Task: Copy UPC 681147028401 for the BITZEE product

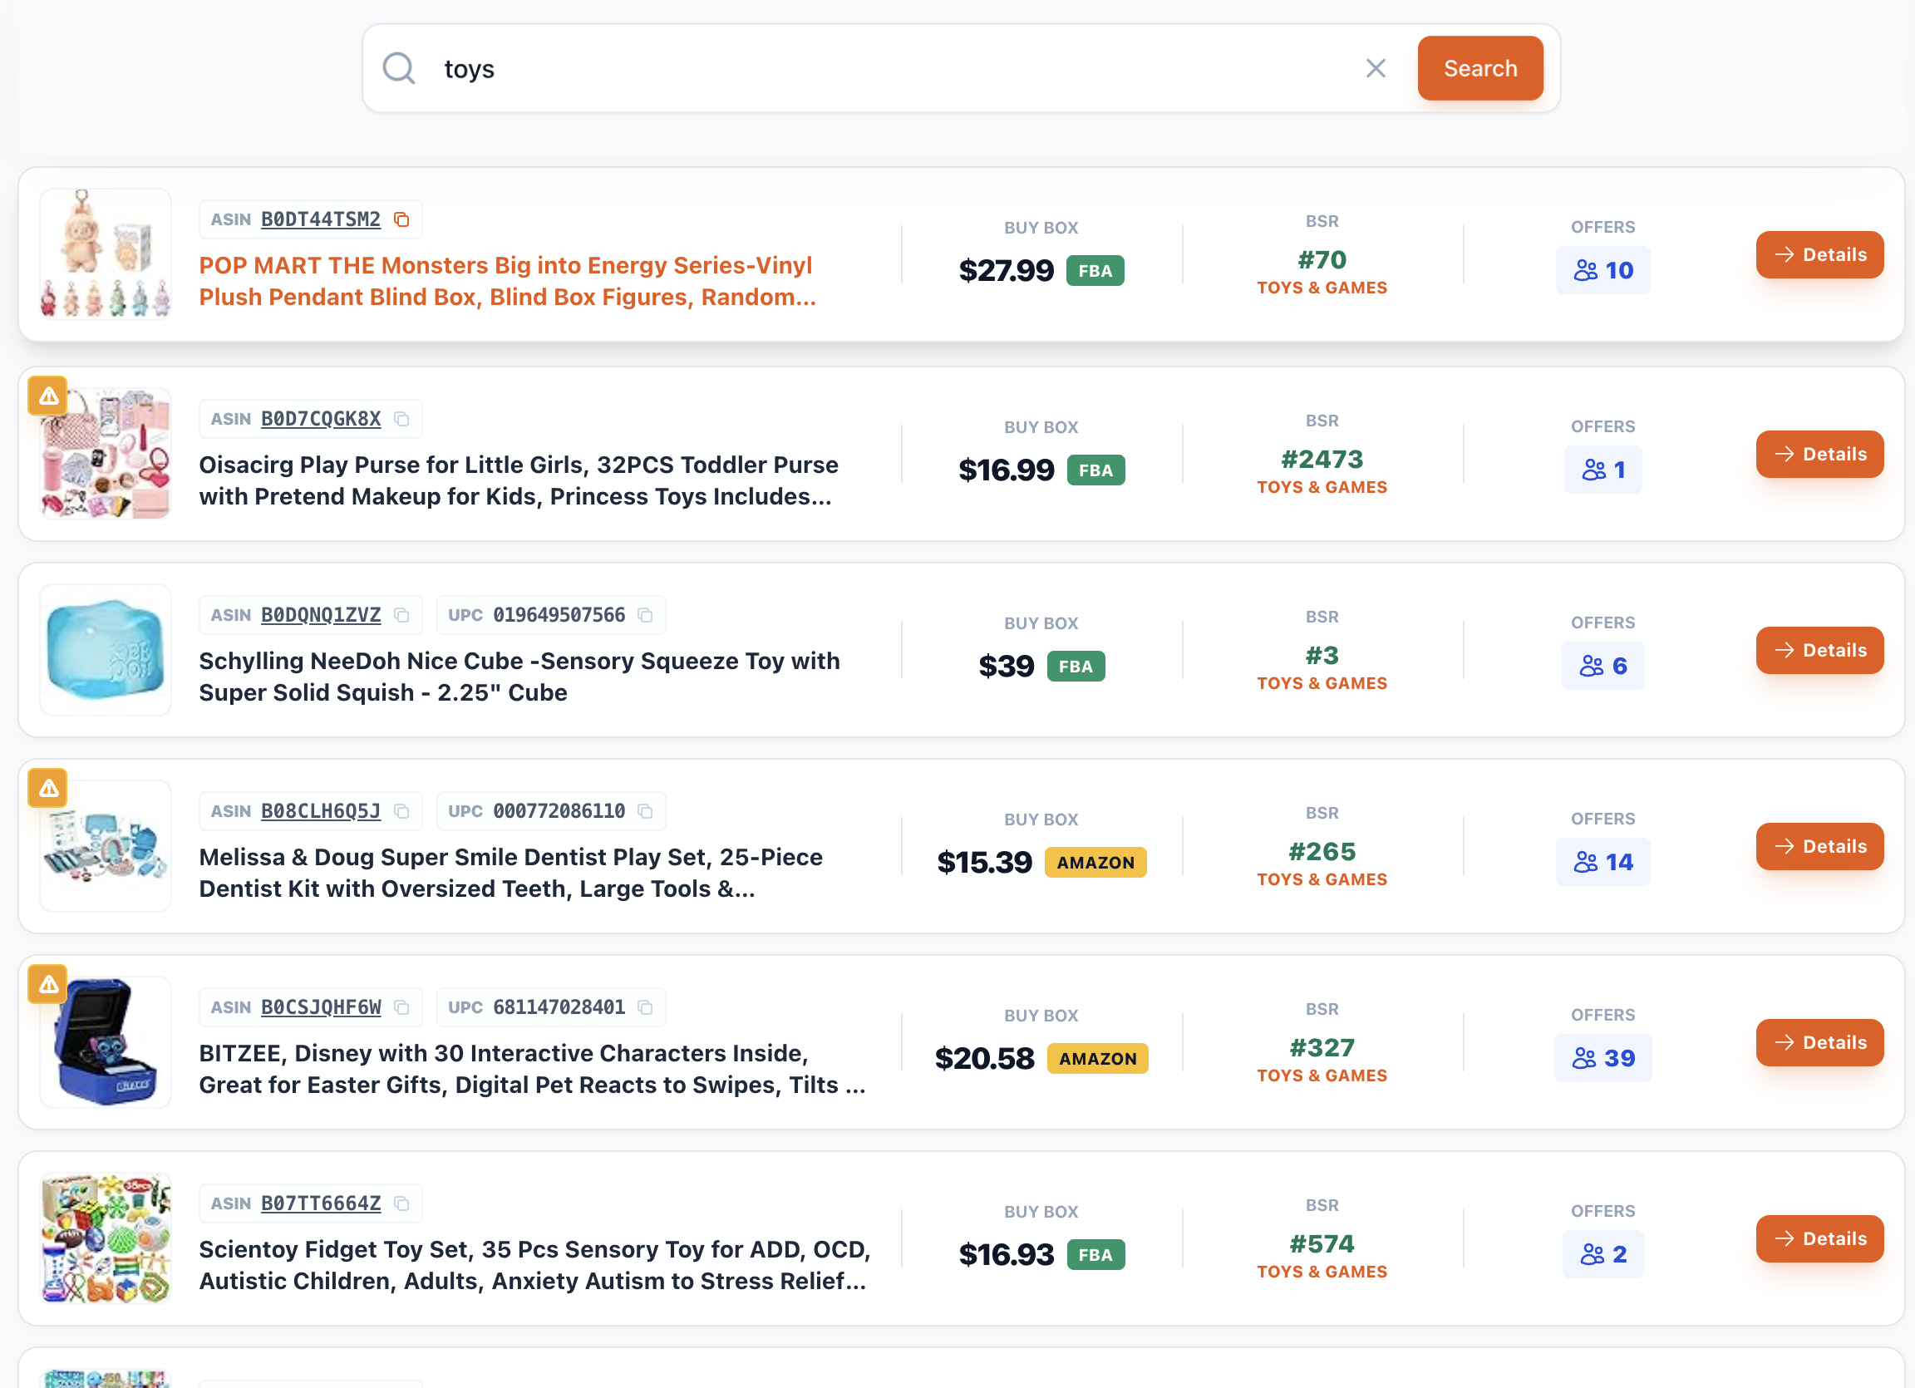Action: click(x=644, y=1007)
